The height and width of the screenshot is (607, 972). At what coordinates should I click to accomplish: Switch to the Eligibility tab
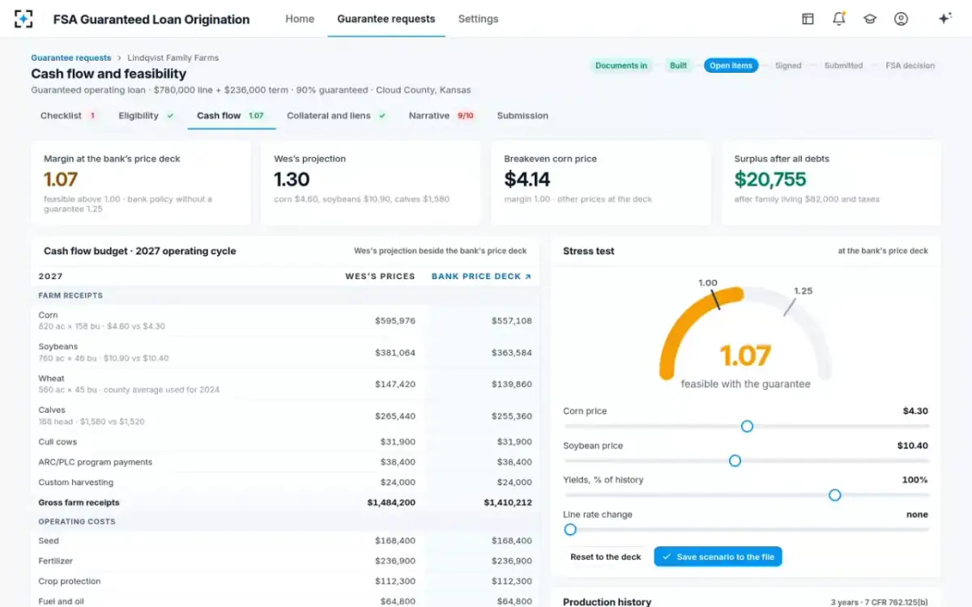(x=146, y=116)
